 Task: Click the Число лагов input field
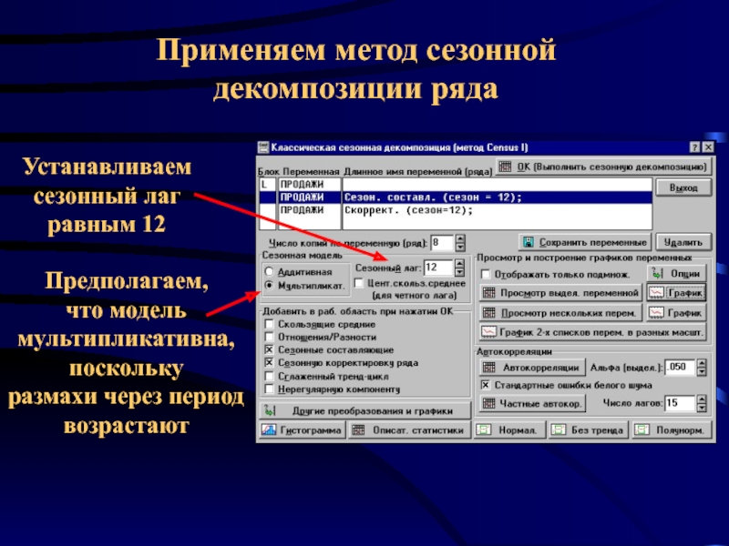click(680, 403)
